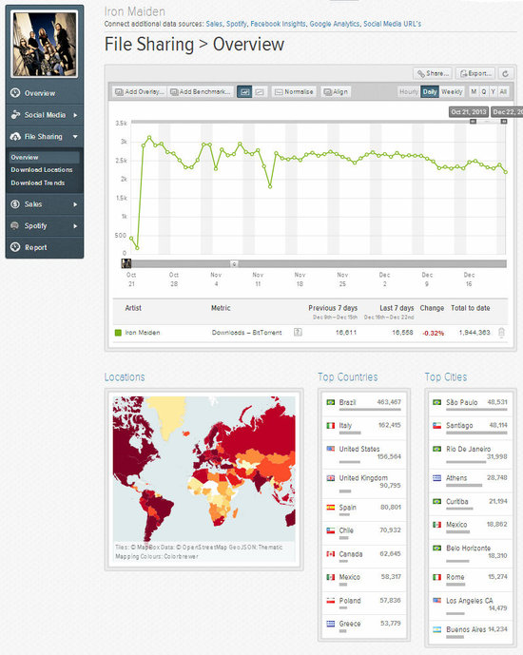Click the Spotify icon in sidebar
Viewport: 523px width, 655px height.
tap(15, 225)
